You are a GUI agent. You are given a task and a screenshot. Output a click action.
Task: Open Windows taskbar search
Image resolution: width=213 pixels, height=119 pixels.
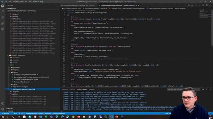(8, 117)
